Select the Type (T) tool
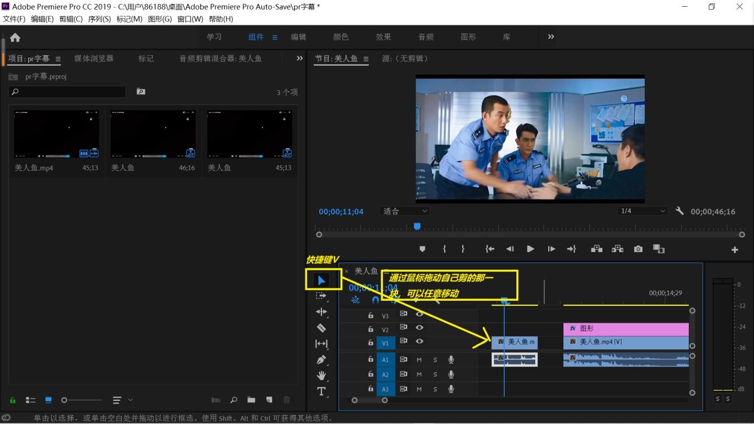Image resolution: width=754 pixels, height=424 pixels. (x=321, y=391)
